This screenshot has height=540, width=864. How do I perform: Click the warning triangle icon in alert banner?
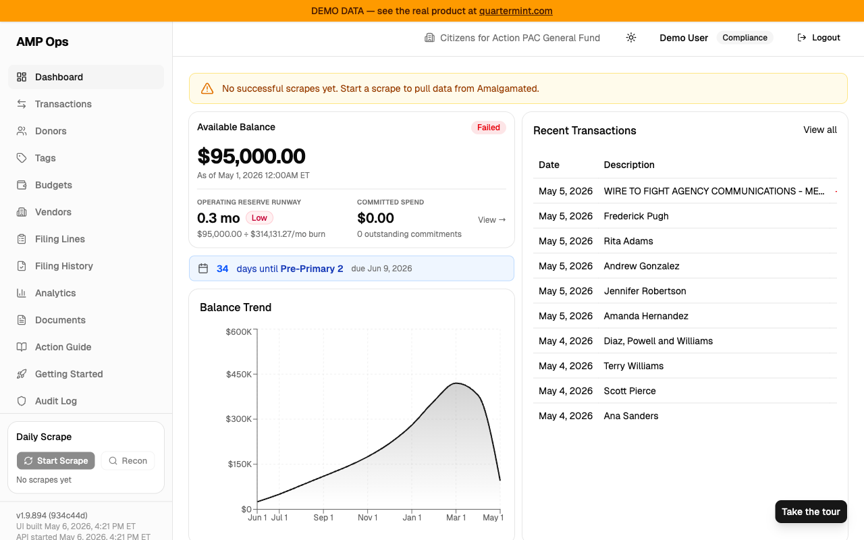click(207, 88)
